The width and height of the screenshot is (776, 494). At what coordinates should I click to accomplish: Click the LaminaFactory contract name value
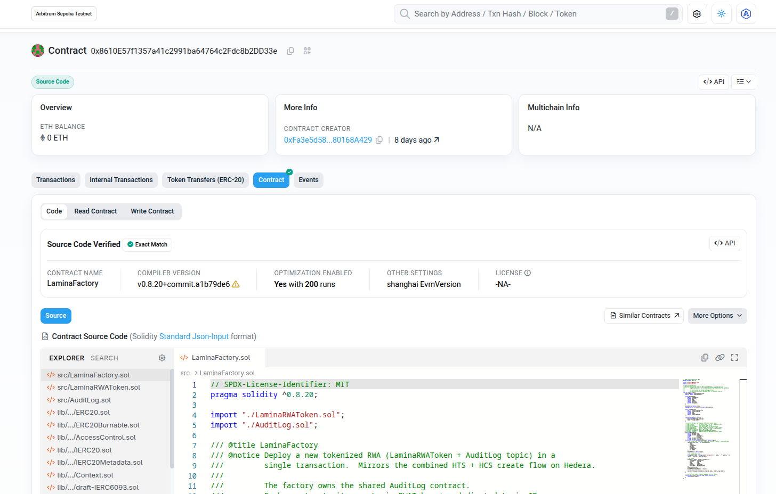[x=73, y=284]
